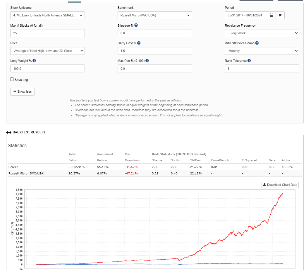Open the Price method dropdown
The width and height of the screenshot is (306, 270).
(47, 51)
